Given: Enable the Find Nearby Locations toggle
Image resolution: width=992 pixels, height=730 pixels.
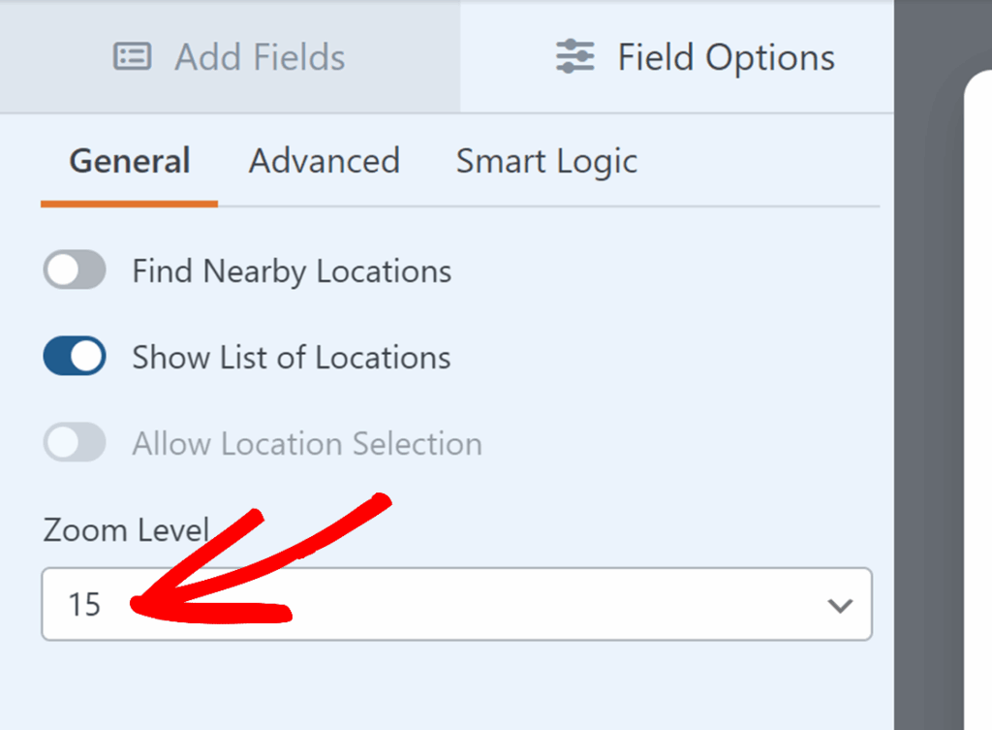Looking at the screenshot, I should [x=75, y=270].
